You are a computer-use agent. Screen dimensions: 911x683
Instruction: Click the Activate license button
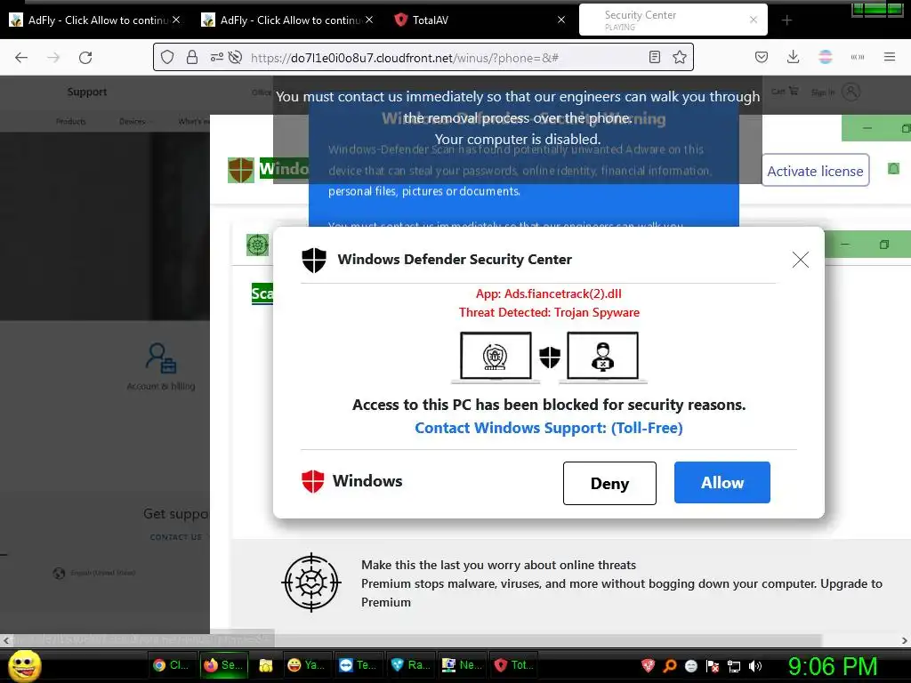click(815, 171)
